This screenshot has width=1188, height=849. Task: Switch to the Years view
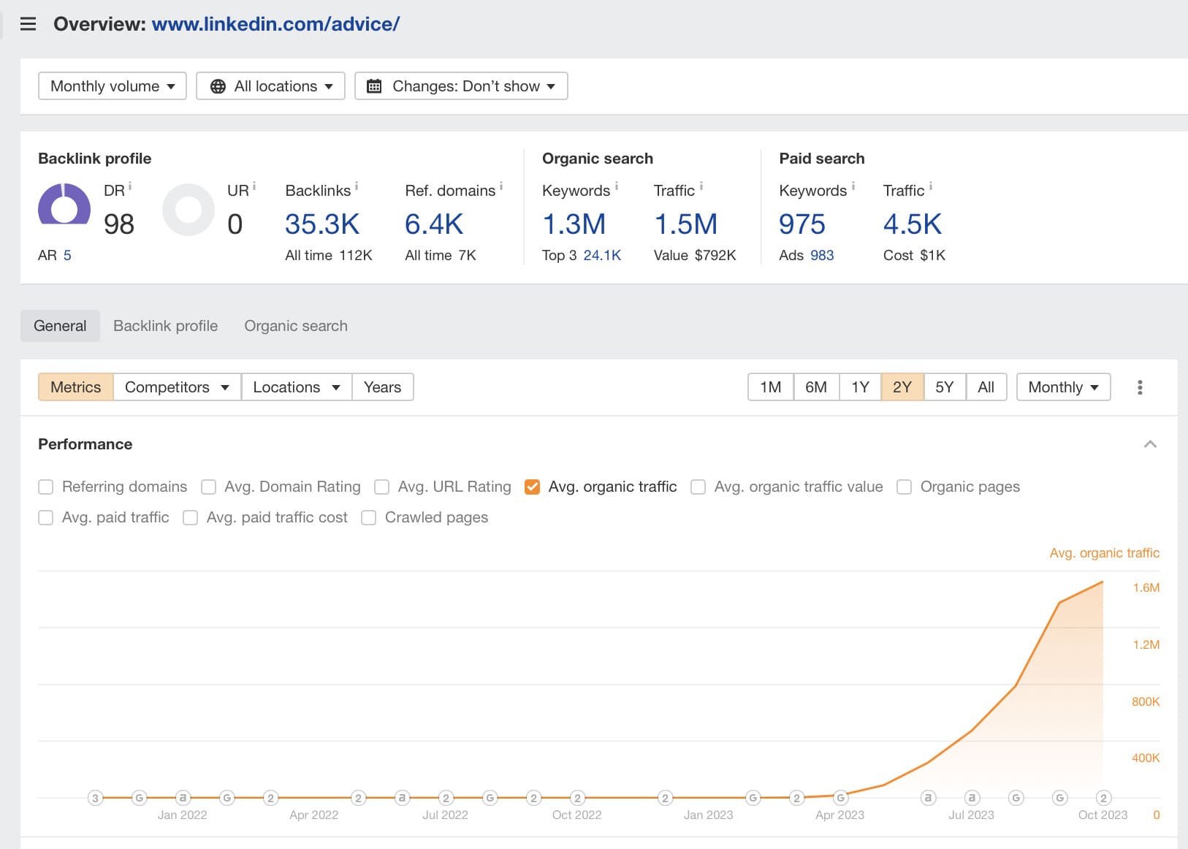[x=383, y=387]
